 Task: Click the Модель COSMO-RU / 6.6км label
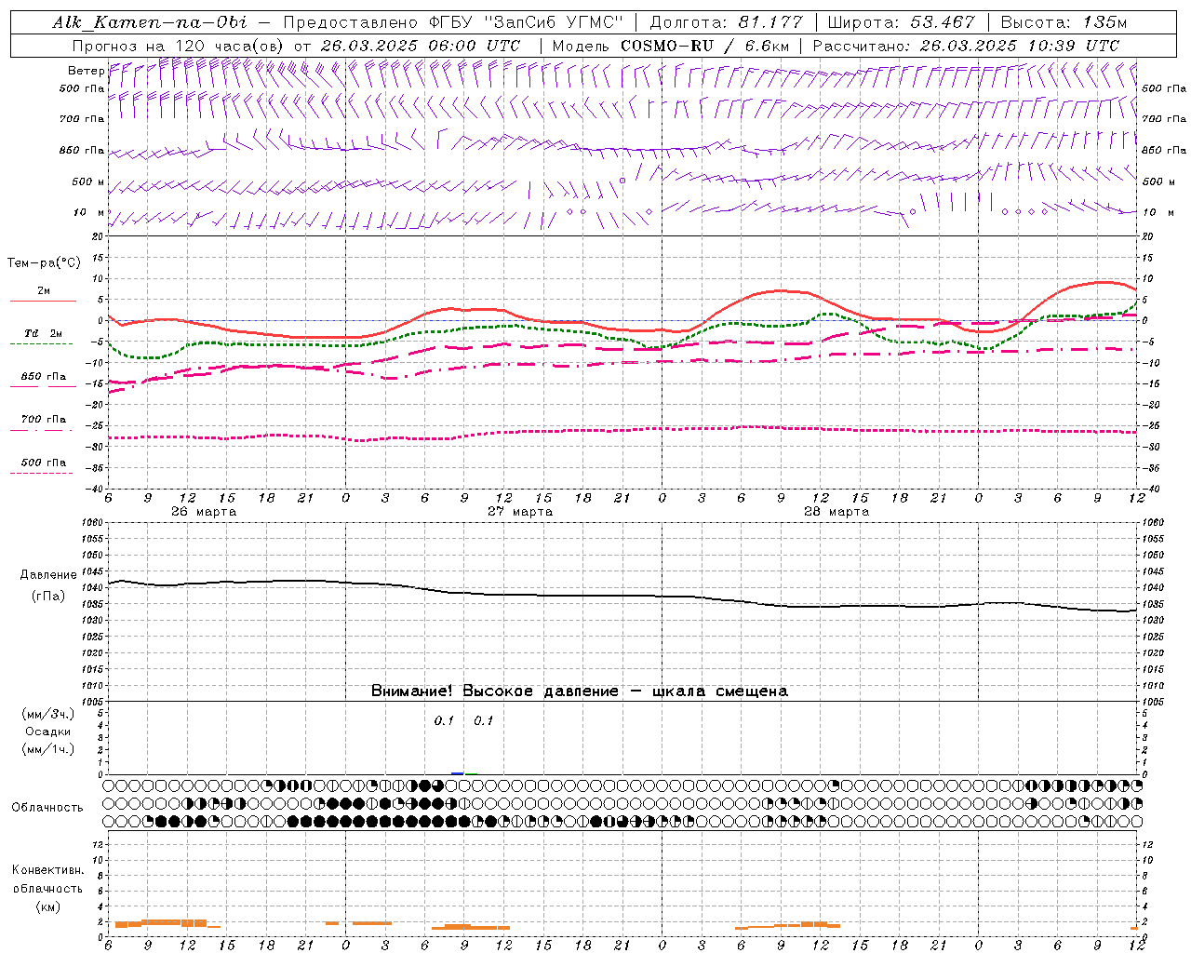pyautogui.click(x=671, y=45)
